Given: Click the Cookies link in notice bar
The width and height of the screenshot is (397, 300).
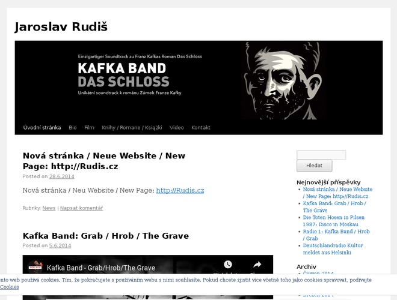Looking at the screenshot, I should [10, 287].
